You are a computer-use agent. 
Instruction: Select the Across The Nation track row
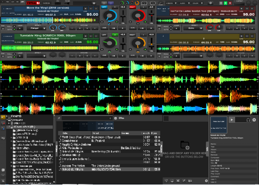click(109, 166)
